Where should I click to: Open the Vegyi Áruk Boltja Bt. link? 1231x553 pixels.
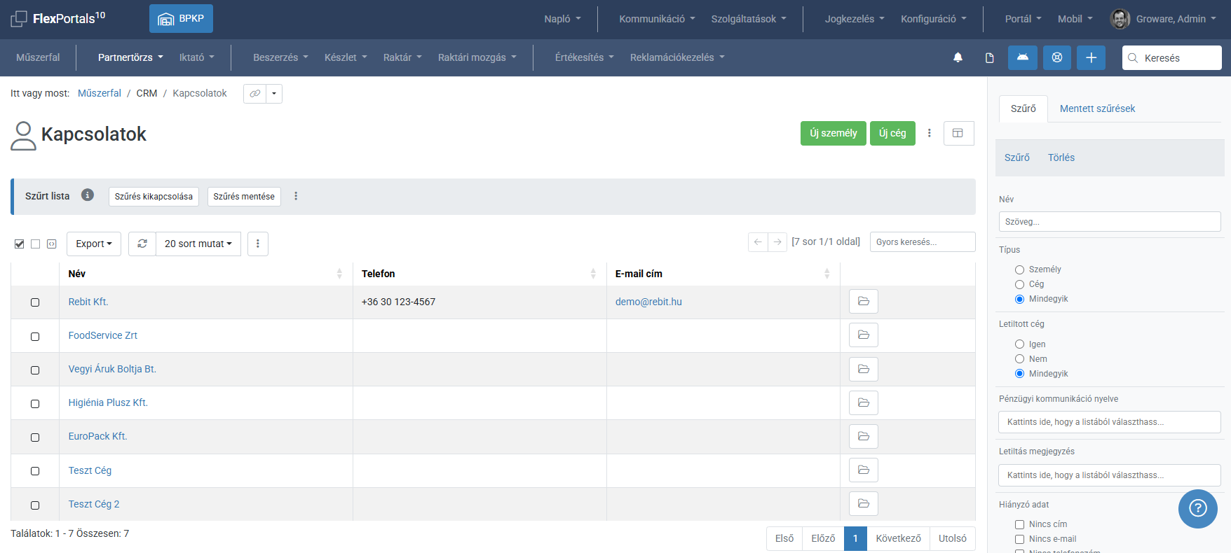click(112, 369)
